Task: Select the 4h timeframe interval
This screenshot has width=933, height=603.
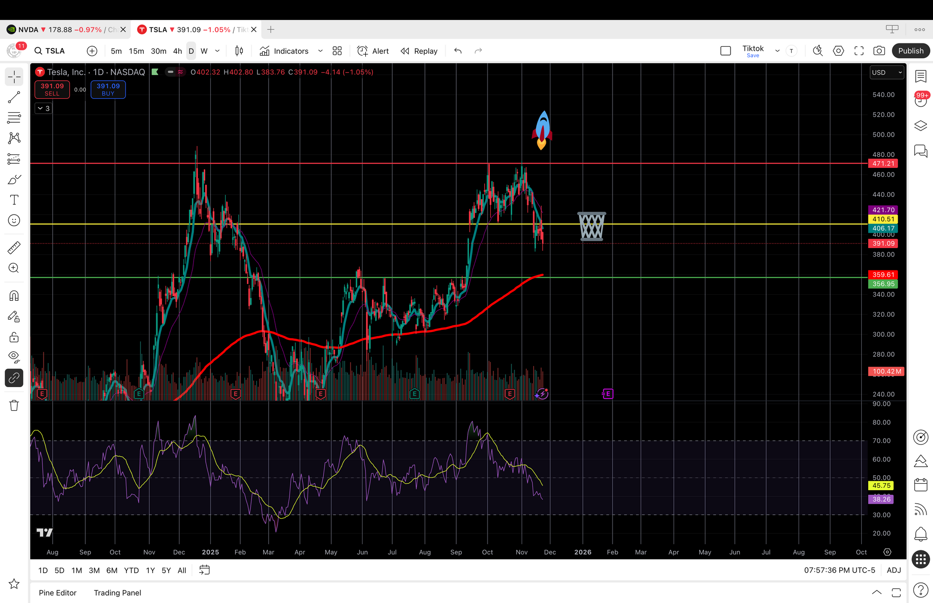Action: 177,51
